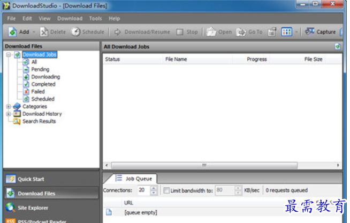
Task: Open the View menu
Action: point(44,19)
